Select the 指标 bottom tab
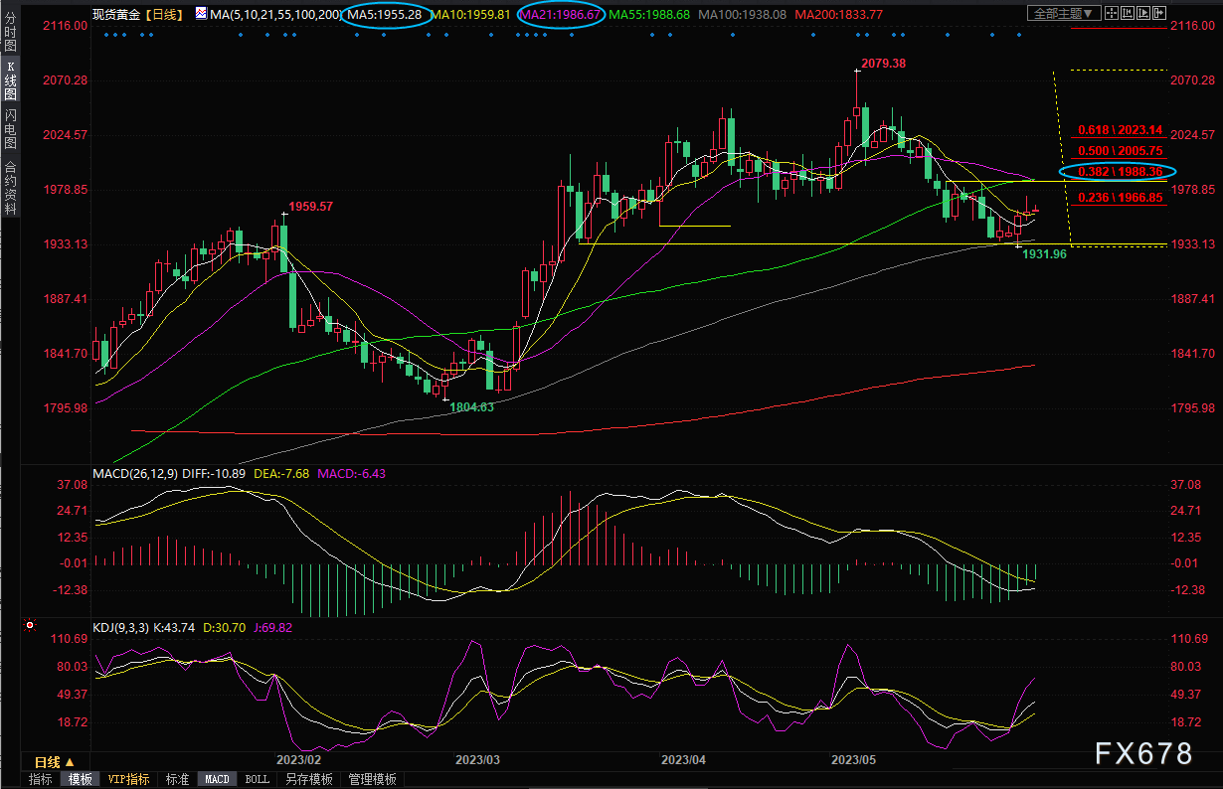 [x=41, y=780]
